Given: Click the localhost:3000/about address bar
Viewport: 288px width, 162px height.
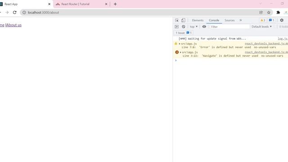Looking at the screenshot, I should (x=139, y=13).
